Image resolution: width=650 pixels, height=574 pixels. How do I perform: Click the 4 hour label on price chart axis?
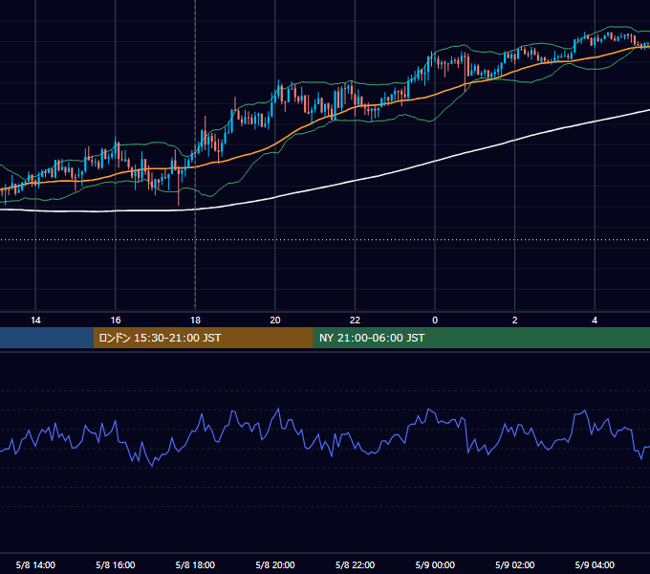pyautogui.click(x=595, y=320)
